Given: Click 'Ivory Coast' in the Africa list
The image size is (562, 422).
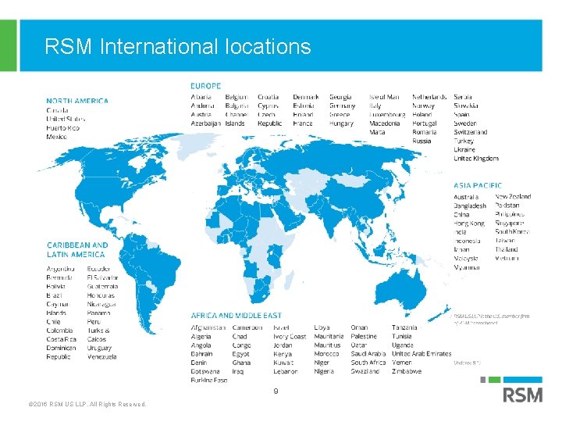Looking at the screenshot, I should click(x=290, y=337).
